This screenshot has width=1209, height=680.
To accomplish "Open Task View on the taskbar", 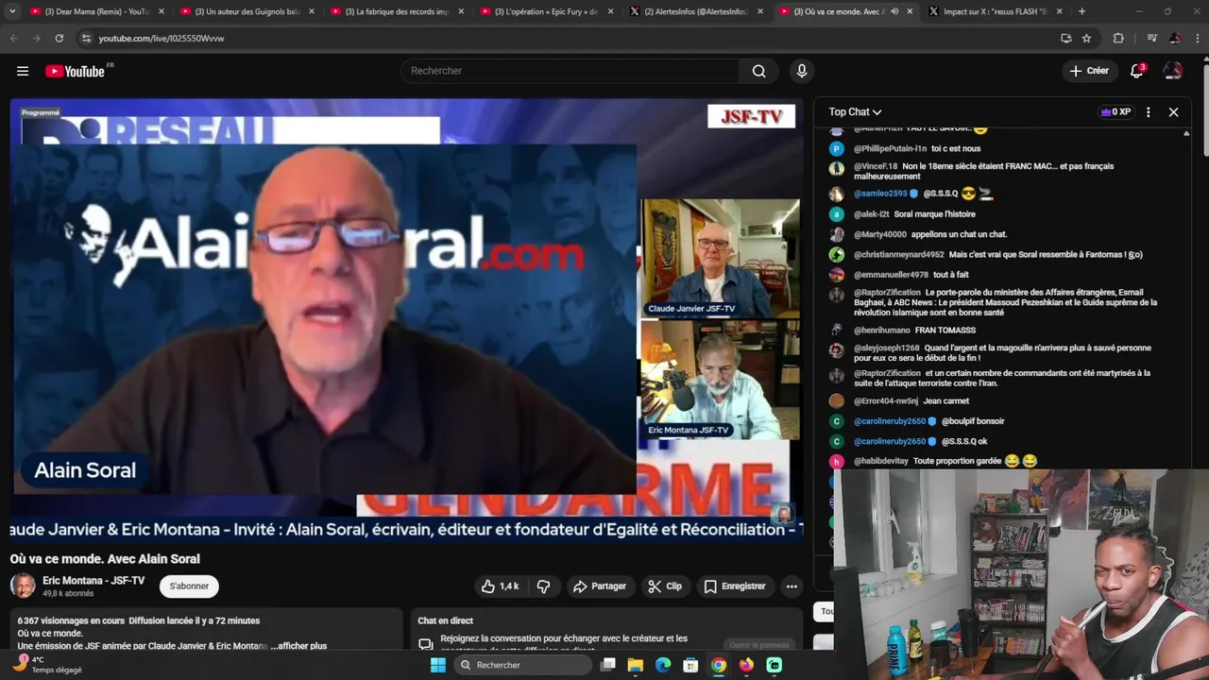I will [x=608, y=665].
